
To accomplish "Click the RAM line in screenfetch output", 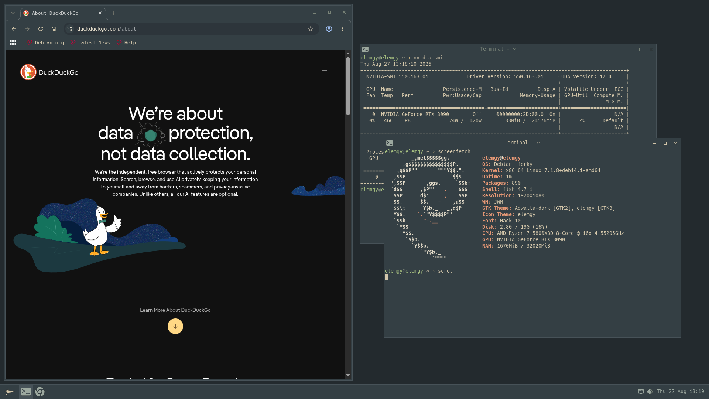I will [516, 246].
